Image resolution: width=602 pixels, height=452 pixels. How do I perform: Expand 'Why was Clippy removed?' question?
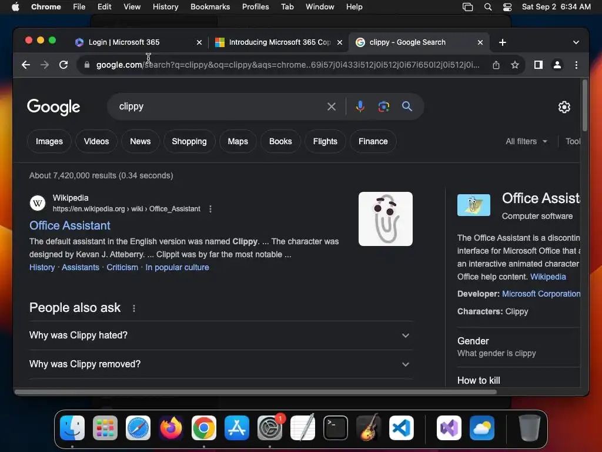[221, 364]
